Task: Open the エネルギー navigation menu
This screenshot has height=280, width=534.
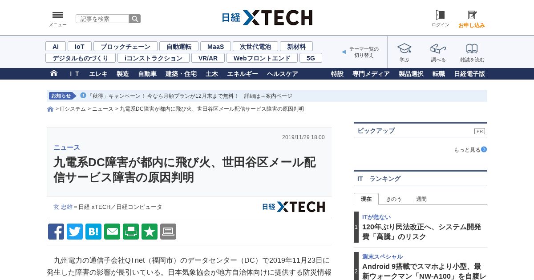Action: tap(243, 74)
